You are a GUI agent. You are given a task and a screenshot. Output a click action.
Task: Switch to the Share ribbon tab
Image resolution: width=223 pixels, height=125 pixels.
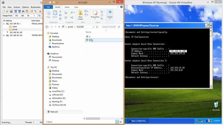[67, 7]
